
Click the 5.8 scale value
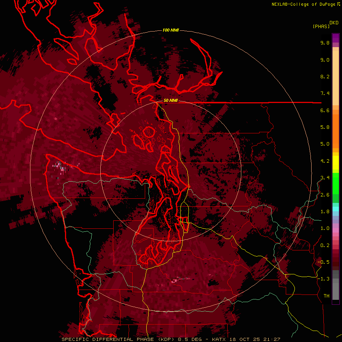coord(325,127)
